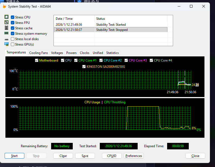Toggle the KINGSTON SA2000M8250G checkbox
The height and width of the screenshot is (167, 215).
pos(84,67)
